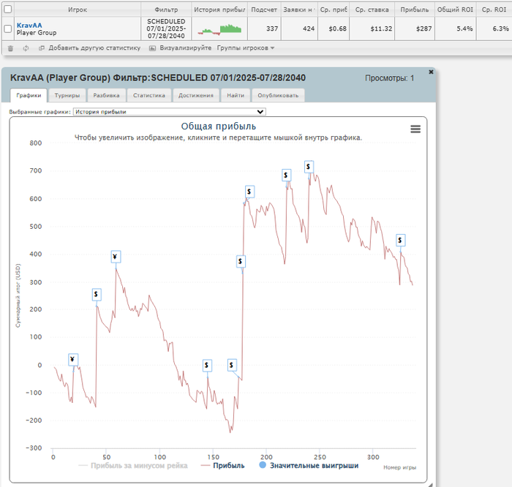Screen dimensions: 512x487
Task: Click the dollar marker near game 325
Action: (x=401, y=241)
